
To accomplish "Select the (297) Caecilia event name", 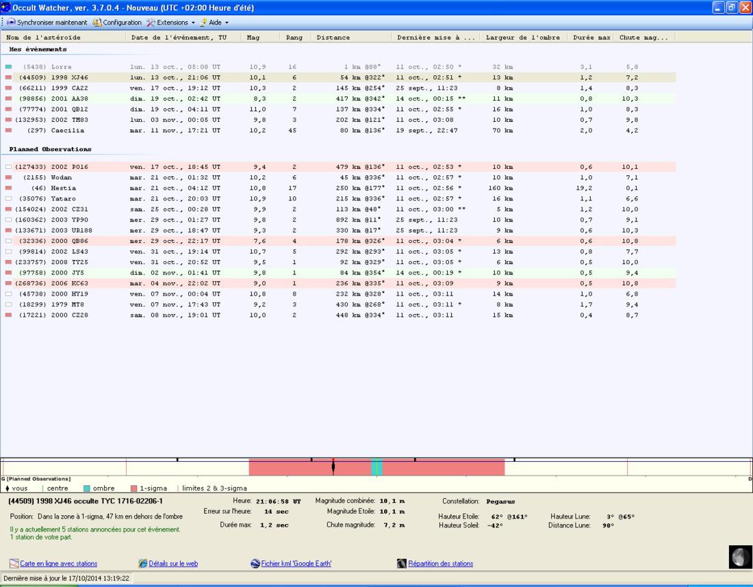I will point(55,130).
